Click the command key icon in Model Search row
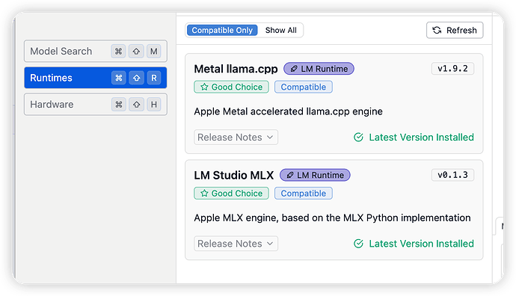This screenshot has width=516, height=296. [x=118, y=52]
